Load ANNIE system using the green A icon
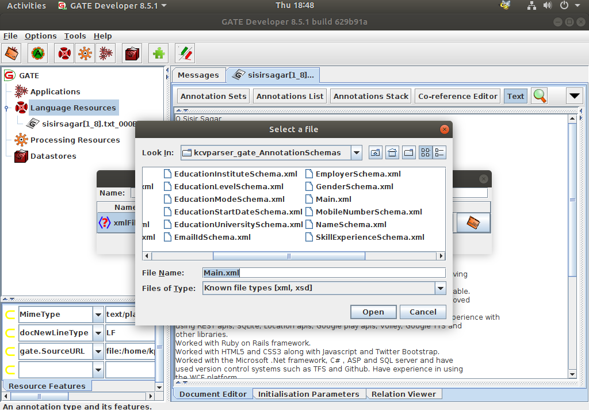Image resolution: width=589 pixels, height=410 pixels. 37,53
